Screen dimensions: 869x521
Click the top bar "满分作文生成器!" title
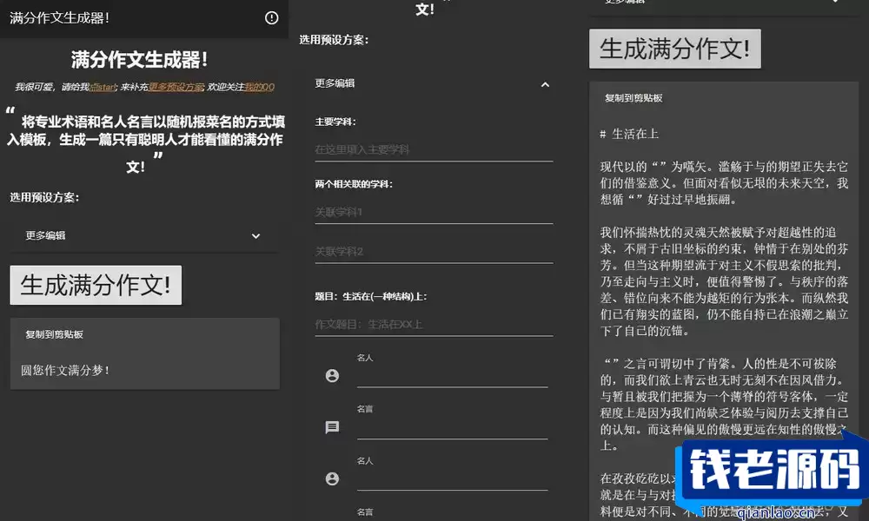59,17
